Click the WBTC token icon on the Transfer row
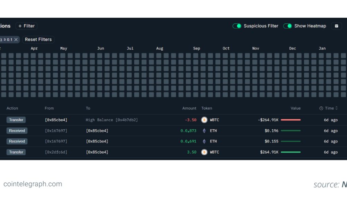347x208 pixels. 204,120
